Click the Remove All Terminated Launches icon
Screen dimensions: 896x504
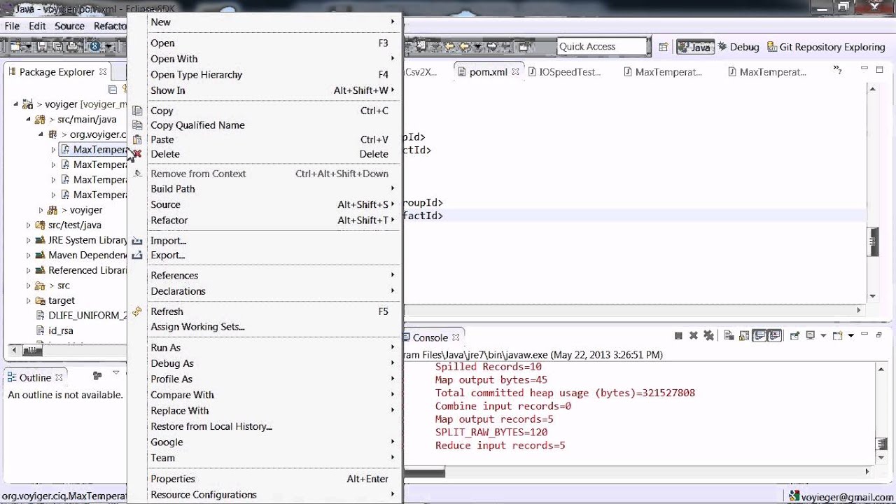(x=708, y=336)
